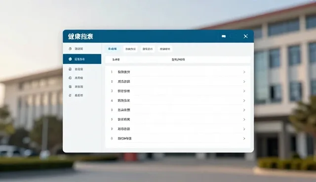Close the dialog with the X button
This screenshot has height=182, width=316.
246,36
